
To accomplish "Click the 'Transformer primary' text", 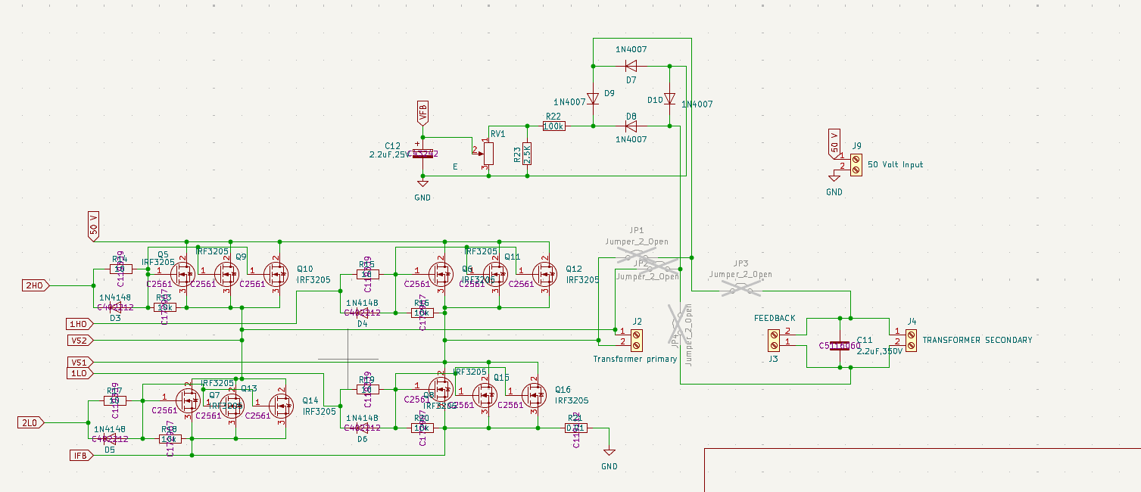I will (634, 359).
